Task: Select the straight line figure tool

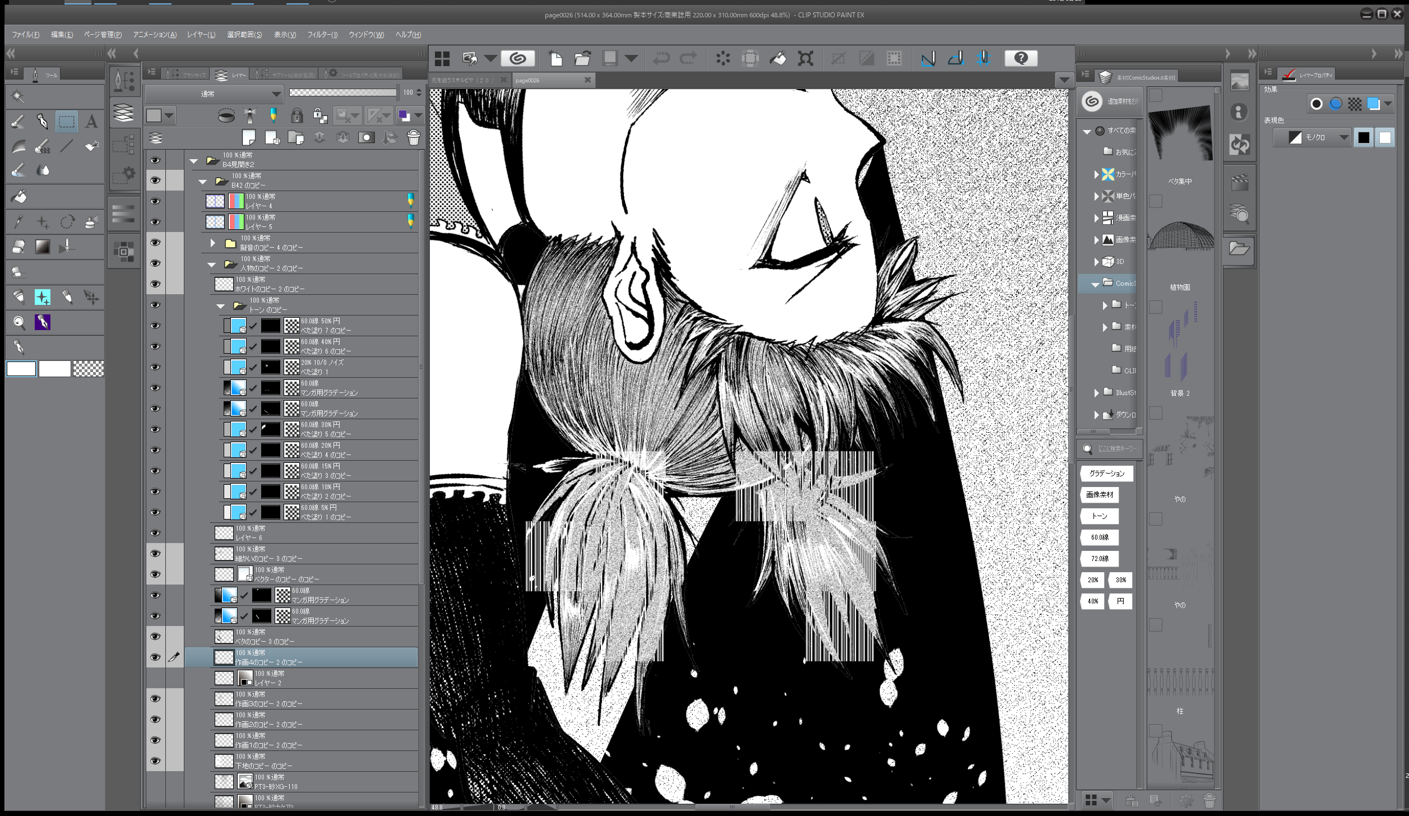Action: (x=67, y=146)
